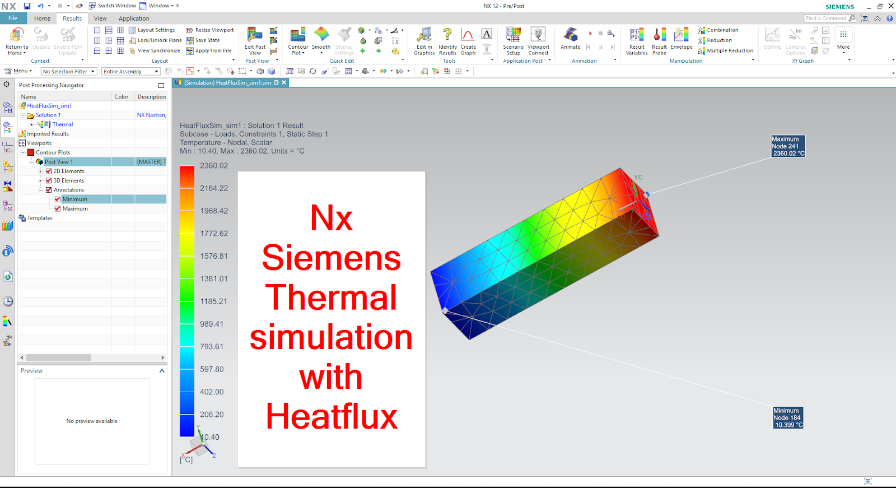Click Save State
The height and width of the screenshot is (488, 896).
pos(203,40)
